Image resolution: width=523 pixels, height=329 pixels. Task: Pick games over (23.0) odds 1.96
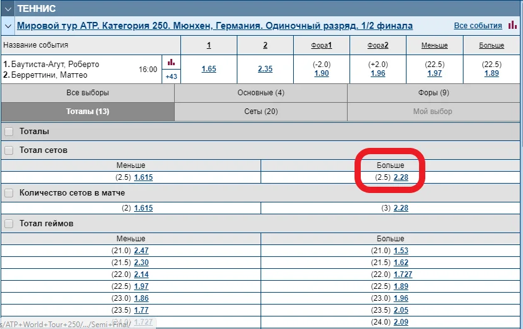coord(401,298)
